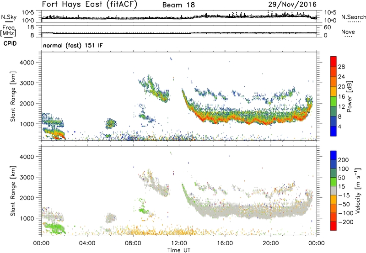The width and height of the screenshot is (366, 253).
Task: Click the "2000" tick of the velocity panel
Action: (27, 198)
